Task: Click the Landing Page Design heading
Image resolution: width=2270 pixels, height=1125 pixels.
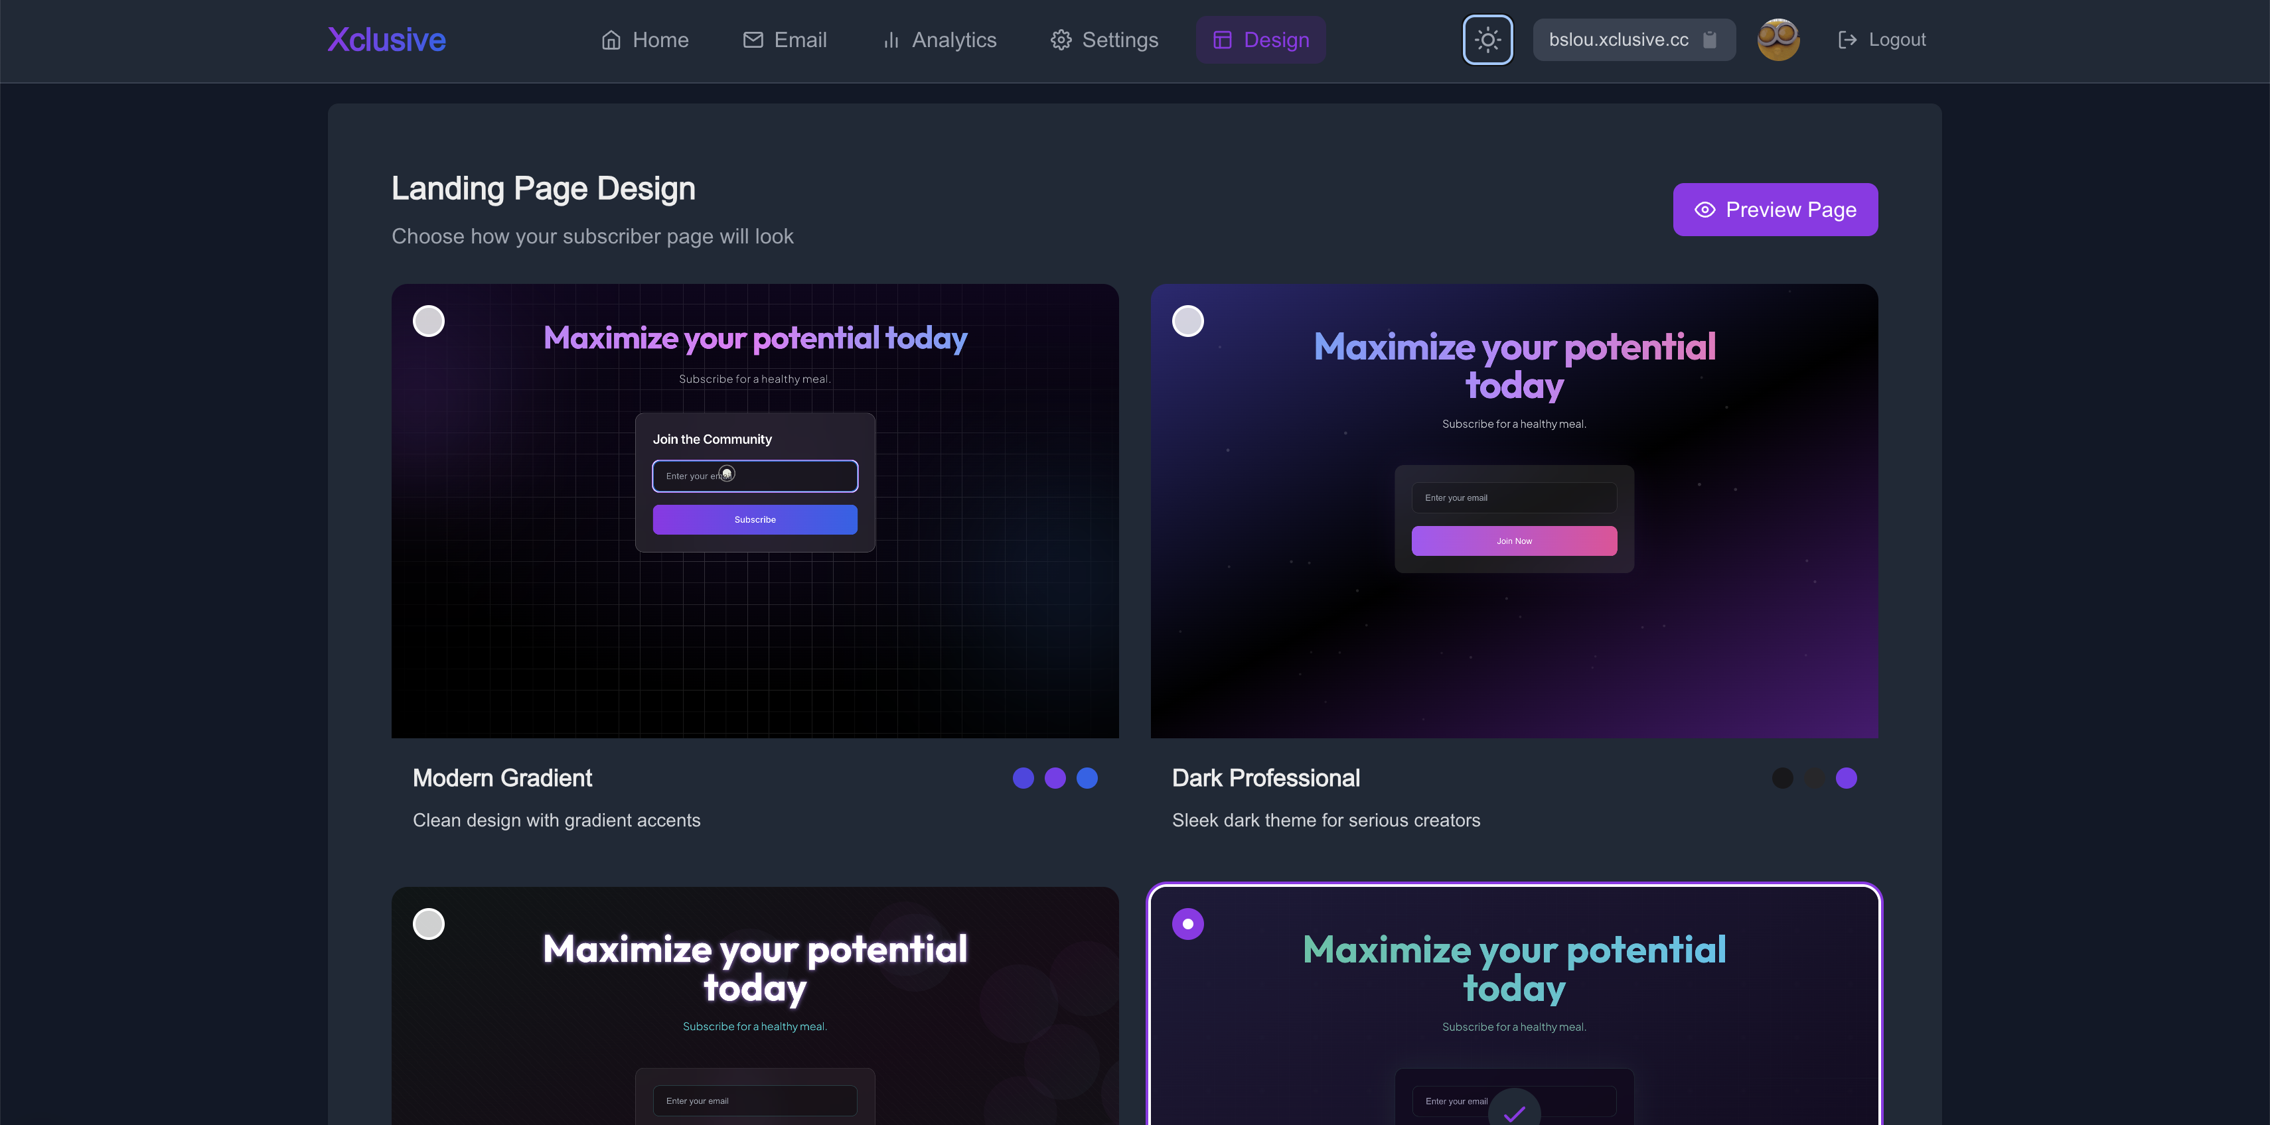Action: click(544, 188)
